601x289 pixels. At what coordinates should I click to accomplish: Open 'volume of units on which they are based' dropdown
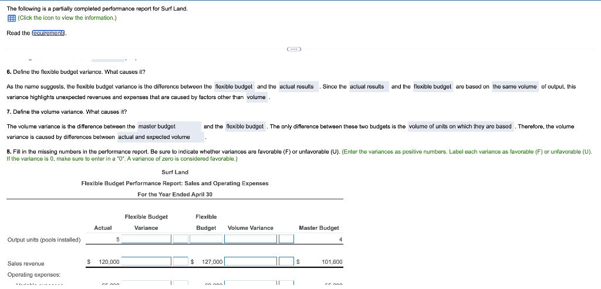click(461, 127)
